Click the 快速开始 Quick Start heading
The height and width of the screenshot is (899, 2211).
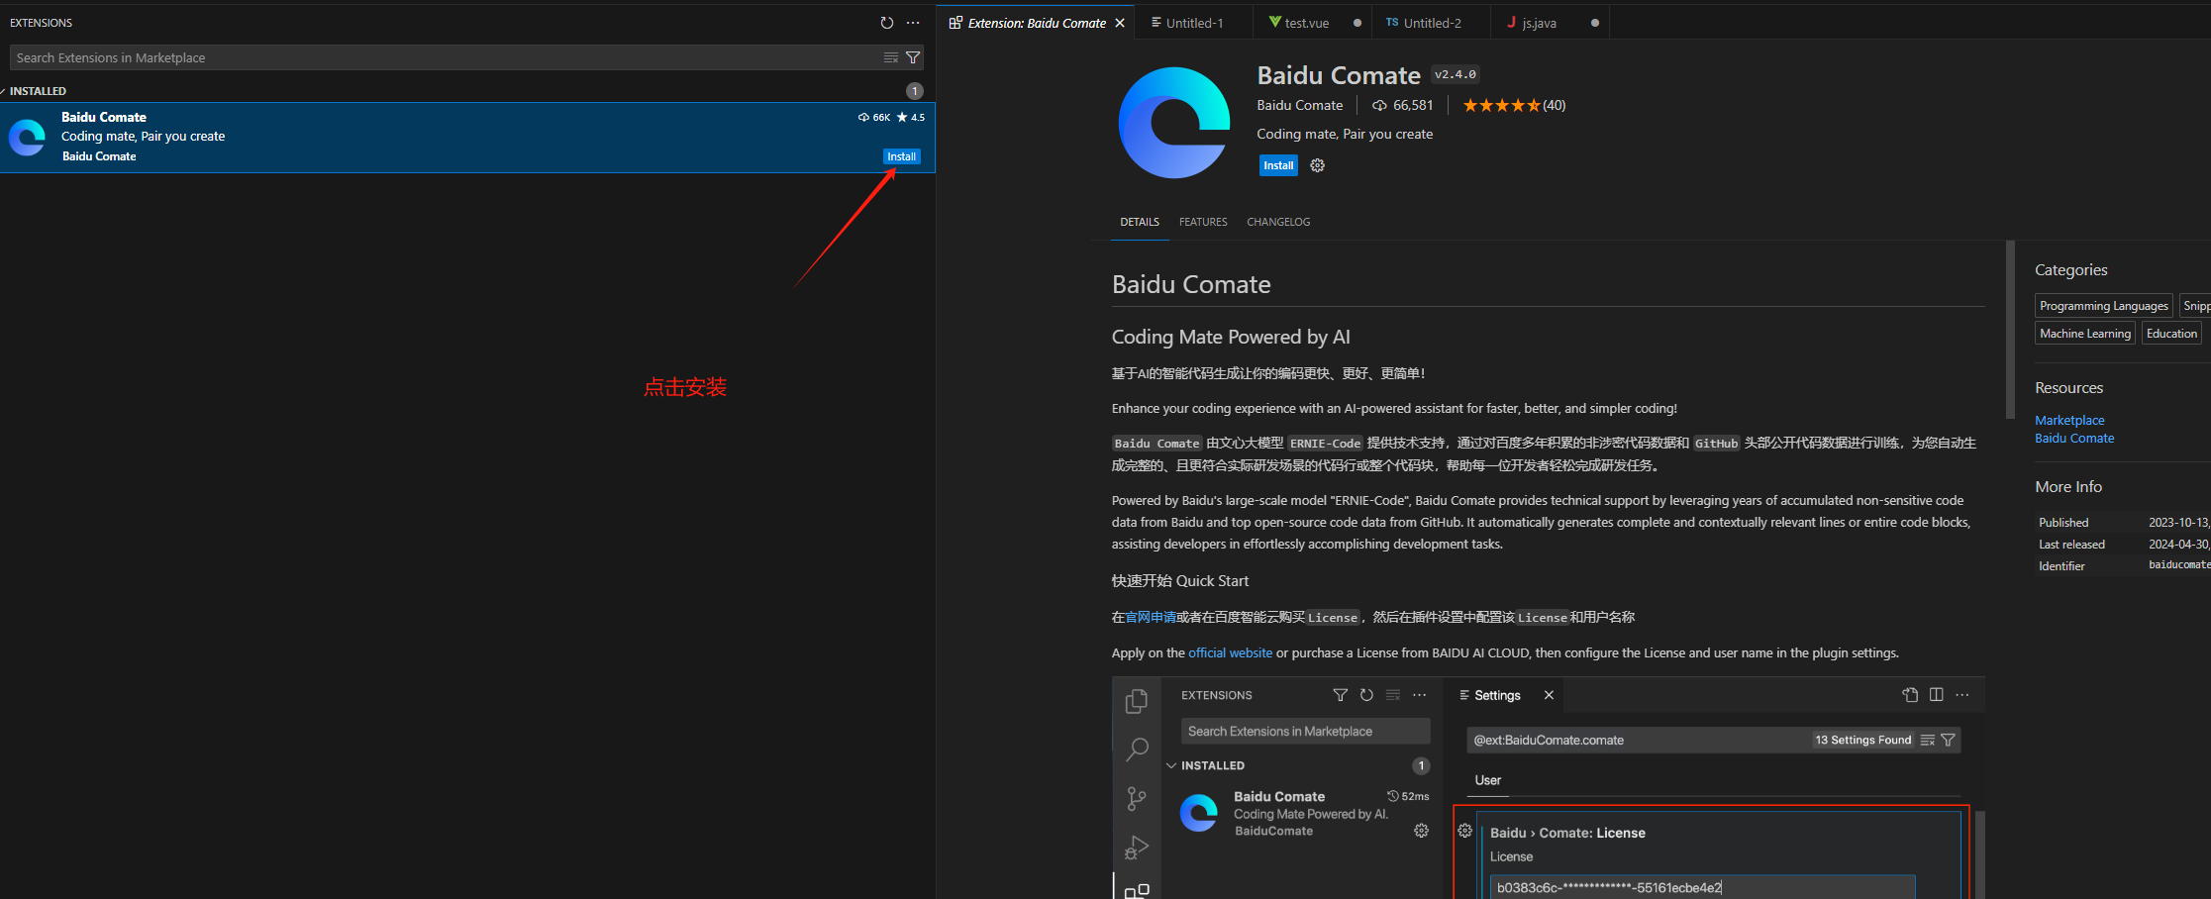pos(1180,581)
